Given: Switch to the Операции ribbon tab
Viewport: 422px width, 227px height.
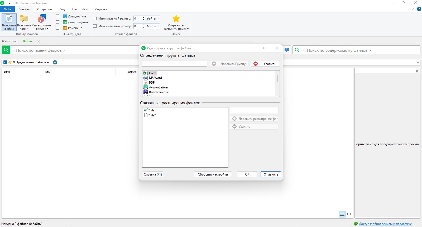Looking at the screenshot, I should point(45,9).
